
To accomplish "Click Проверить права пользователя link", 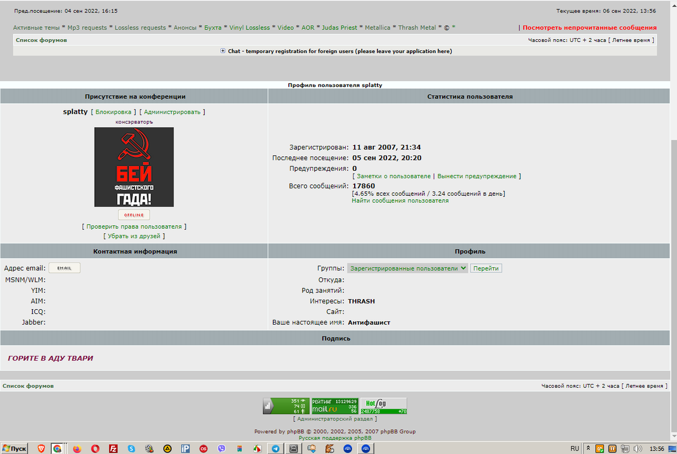I will click(x=134, y=226).
